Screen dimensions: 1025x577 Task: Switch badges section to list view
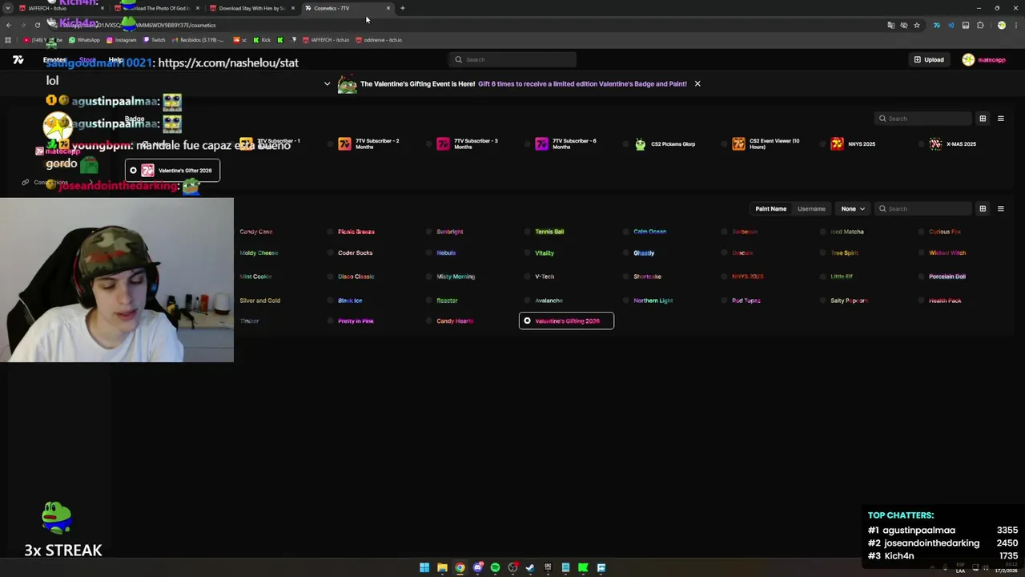[1000, 119]
